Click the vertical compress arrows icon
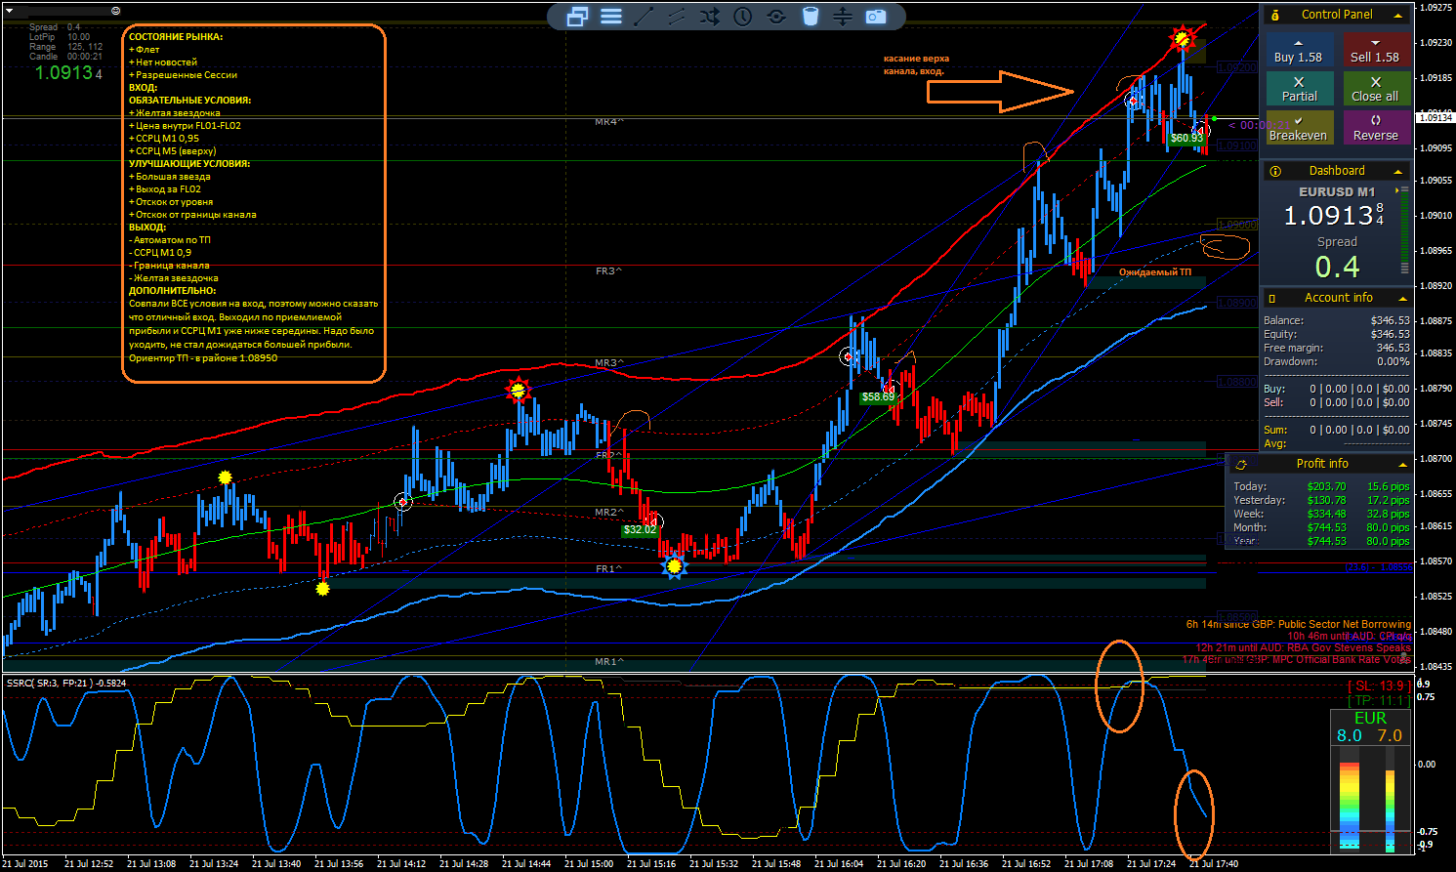This screenshot has width=1456, height=872. coord(843,17)
